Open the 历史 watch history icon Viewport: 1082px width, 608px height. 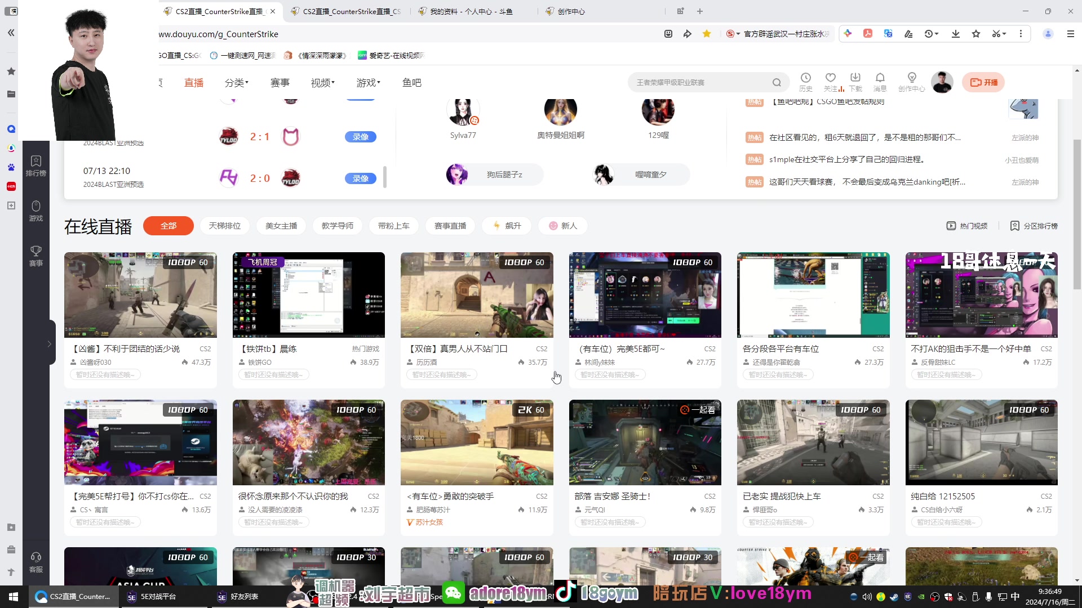(806, 82)
